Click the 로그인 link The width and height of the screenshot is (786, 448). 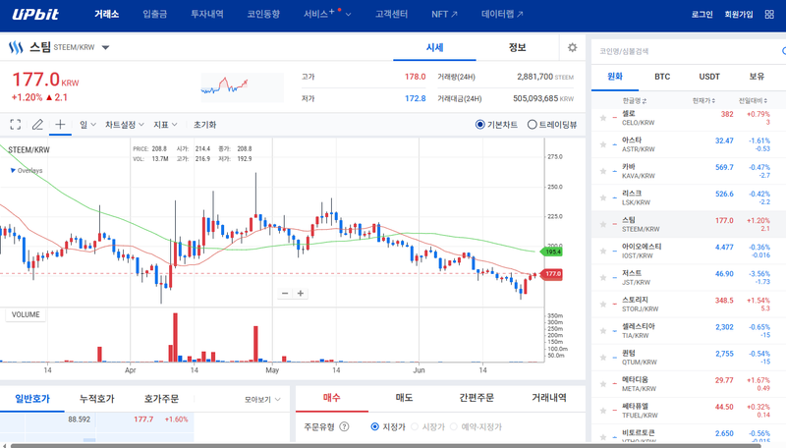pos(702,14)
